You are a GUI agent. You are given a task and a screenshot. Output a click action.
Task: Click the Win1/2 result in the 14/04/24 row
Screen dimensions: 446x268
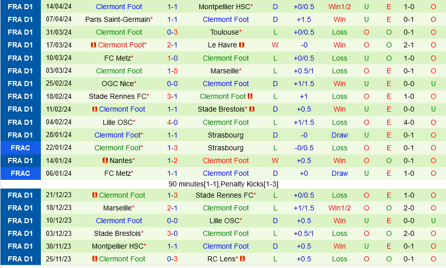coord(339,7)
